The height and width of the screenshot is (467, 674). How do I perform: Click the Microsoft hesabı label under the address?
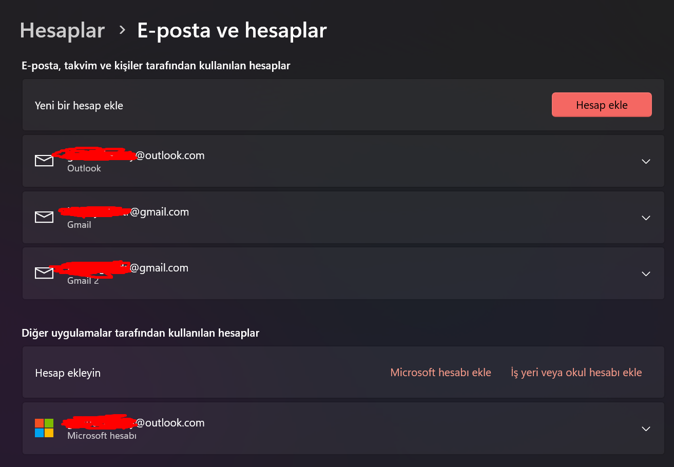[x=102, y=436]
